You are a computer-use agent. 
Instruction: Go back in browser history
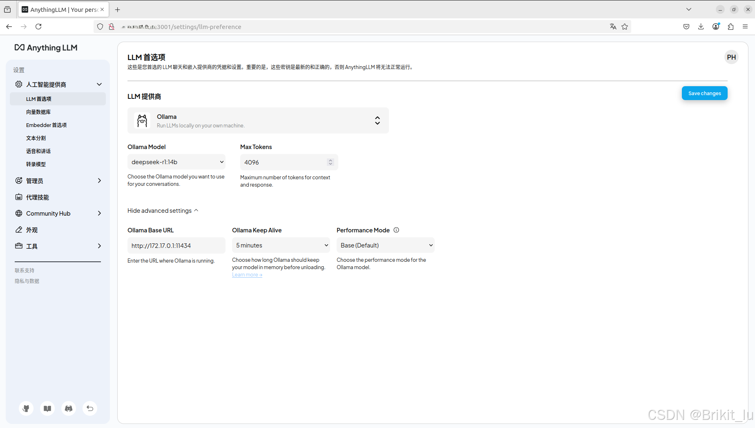click(9, 27)
